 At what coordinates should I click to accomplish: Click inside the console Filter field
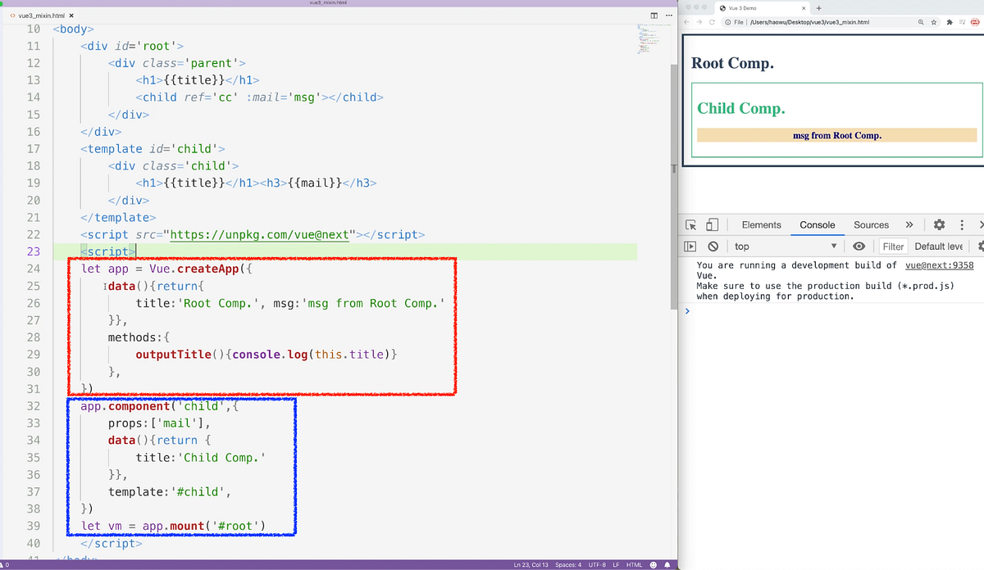(893, 246)
